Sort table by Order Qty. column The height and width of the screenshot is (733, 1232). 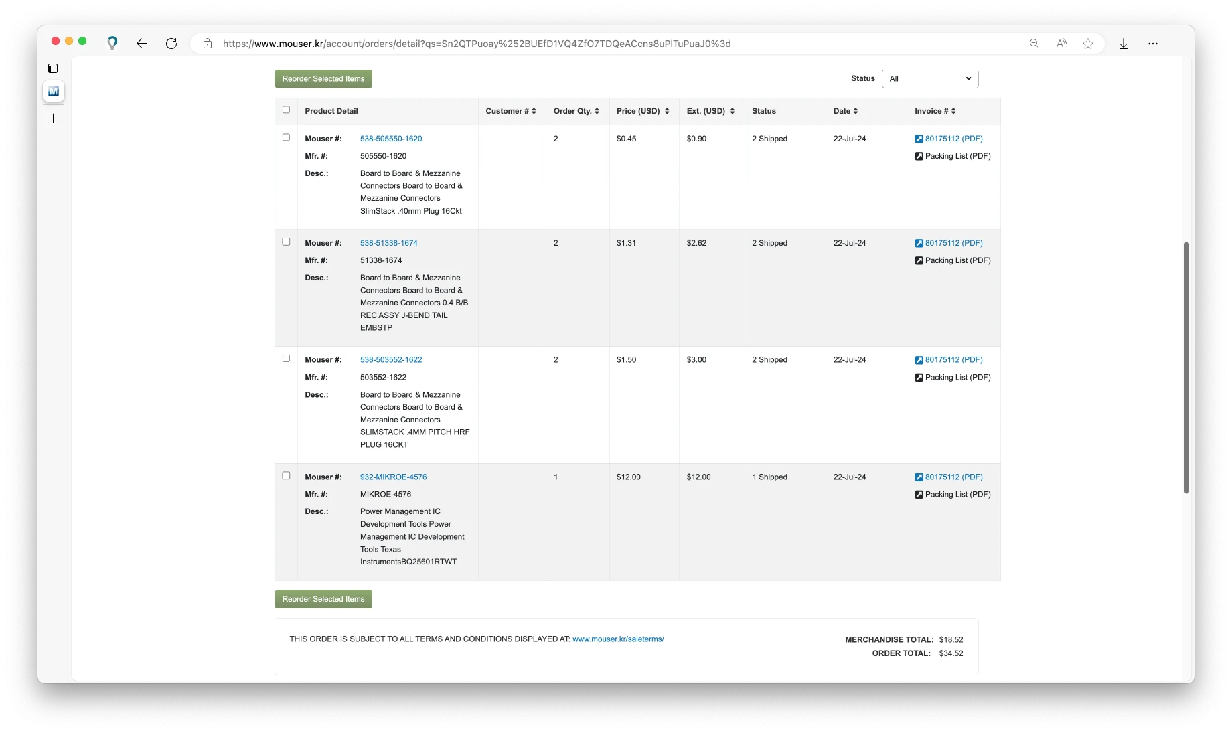[576, 111]
